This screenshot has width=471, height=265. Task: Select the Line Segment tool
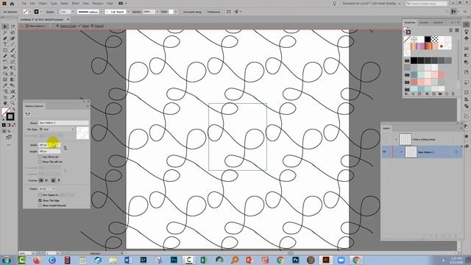tap(13, 44)
